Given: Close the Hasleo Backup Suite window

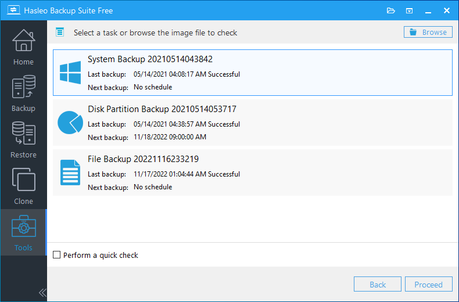Looking at the screenshot, I should click(447, 10).
